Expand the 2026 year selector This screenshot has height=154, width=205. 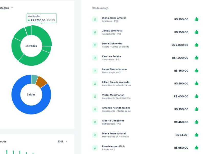[x=63, y=141]
